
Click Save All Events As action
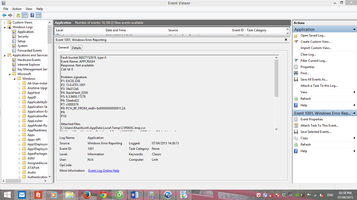click(314, 80)
